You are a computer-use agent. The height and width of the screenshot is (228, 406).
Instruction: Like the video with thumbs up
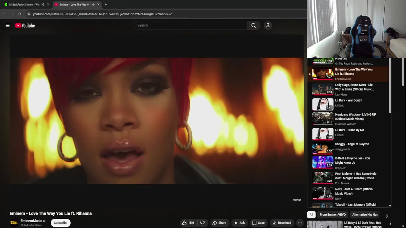click(188, 223)
